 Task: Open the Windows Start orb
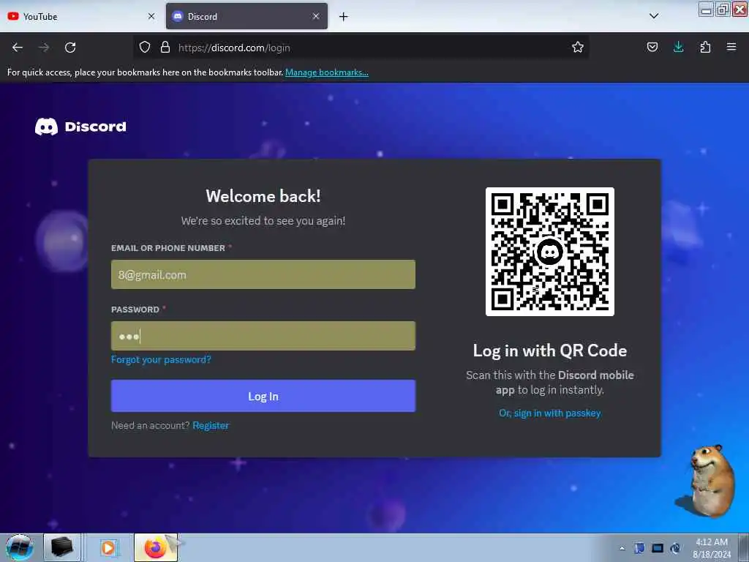[x=19, y=547]
